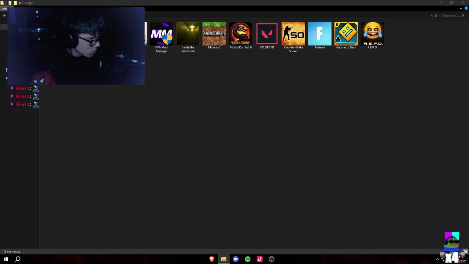469x264 pixels.
Task: Open Windows search from the taskbar
Action: click(x=18, y=259)
